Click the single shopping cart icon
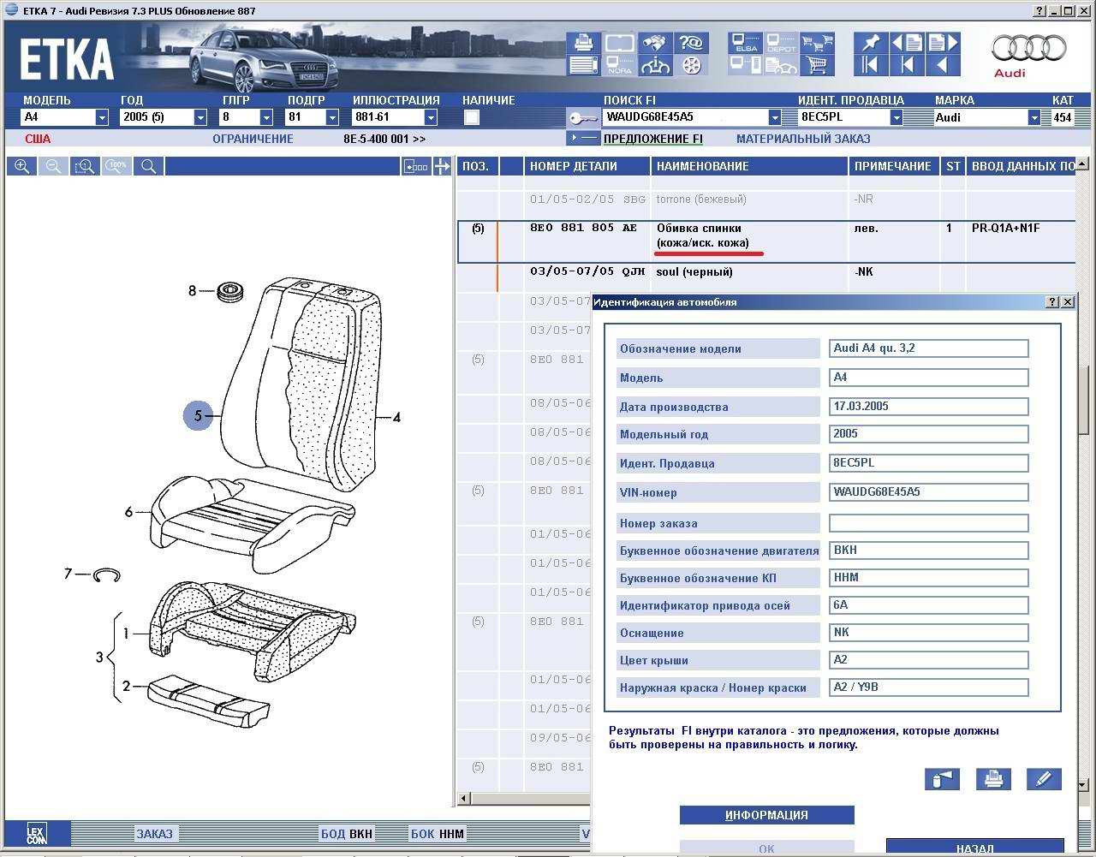The image size is (1096, 857). [817, 65]
